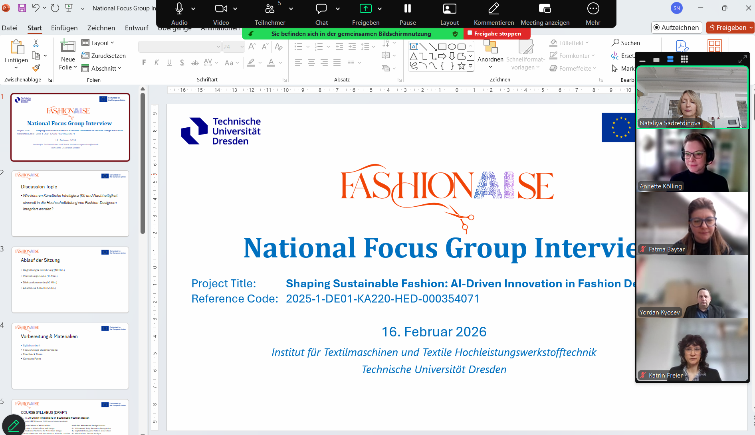
Task: Click the Cut scissors icon
Action: [36, 43]
